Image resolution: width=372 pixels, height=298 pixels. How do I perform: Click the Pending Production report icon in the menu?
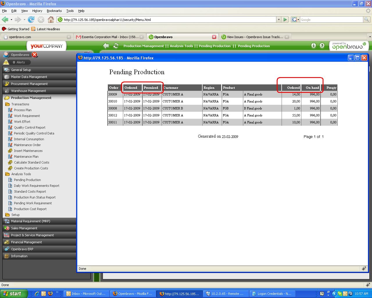pyautogui.click(x=10, y=180)
